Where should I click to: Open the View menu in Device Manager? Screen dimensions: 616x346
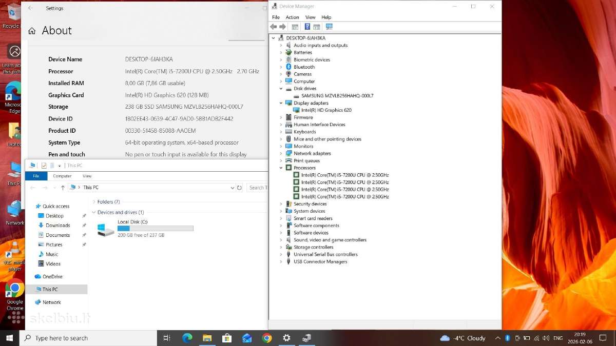pos(311,17)
